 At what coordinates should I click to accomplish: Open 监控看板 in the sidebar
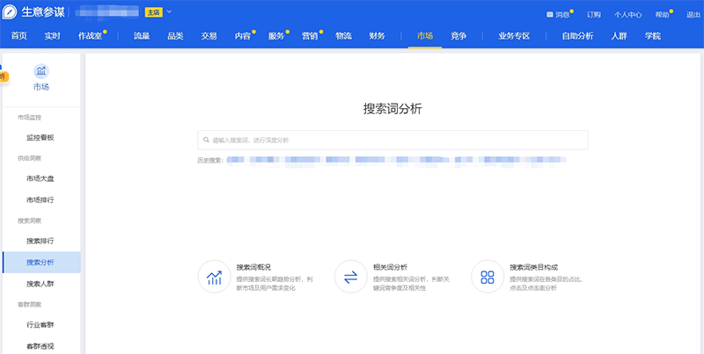[40, 137]
